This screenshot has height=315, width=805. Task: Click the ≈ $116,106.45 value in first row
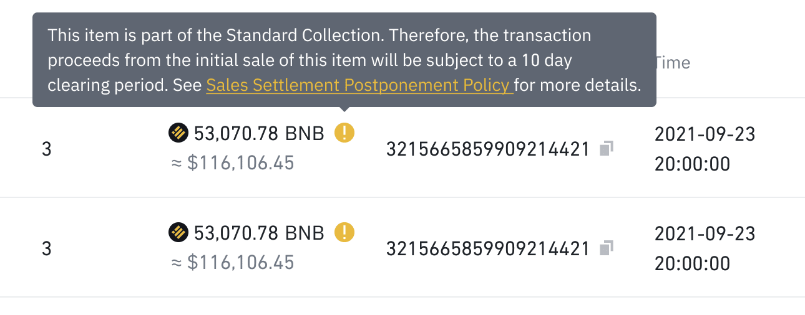[x=232, y=162]
